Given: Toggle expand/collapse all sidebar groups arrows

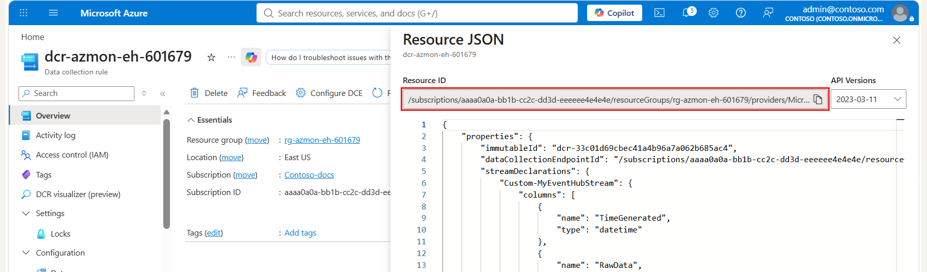Looking at the screenshot, I should [x=144, y=93].
